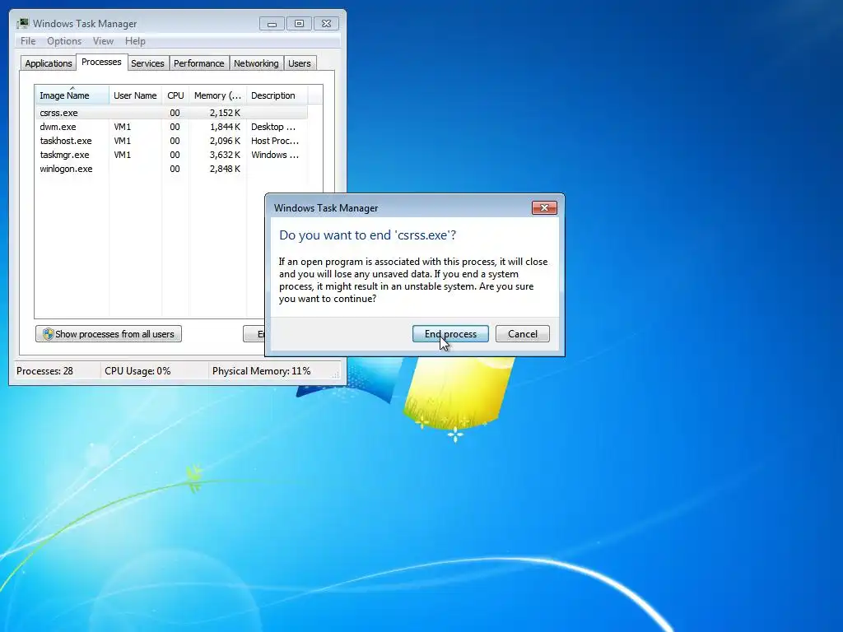Click the Task Manager title bar icon
The height and width of the screenshot is (632, 843).
[x=22, y=23]
